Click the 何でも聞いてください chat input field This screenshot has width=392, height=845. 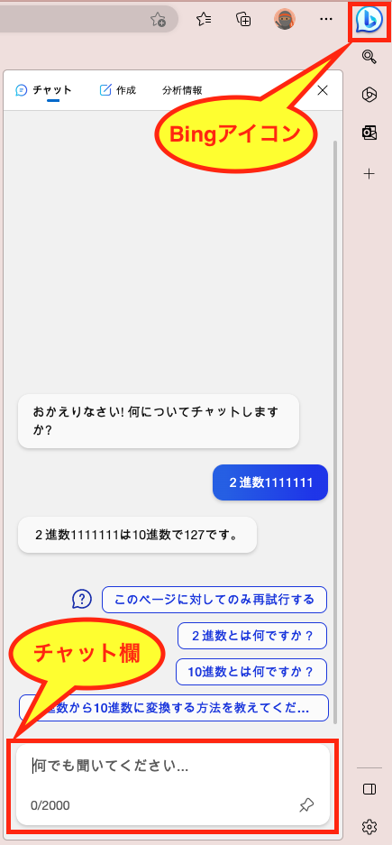(x=173, y=784)
